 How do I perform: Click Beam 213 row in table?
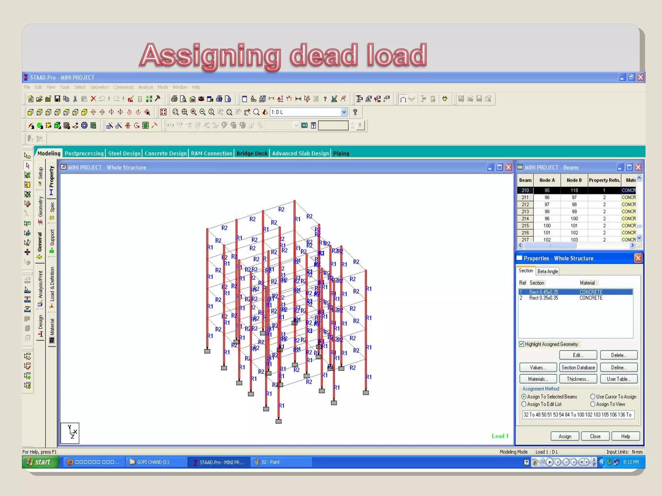click(x=577, y=212)
